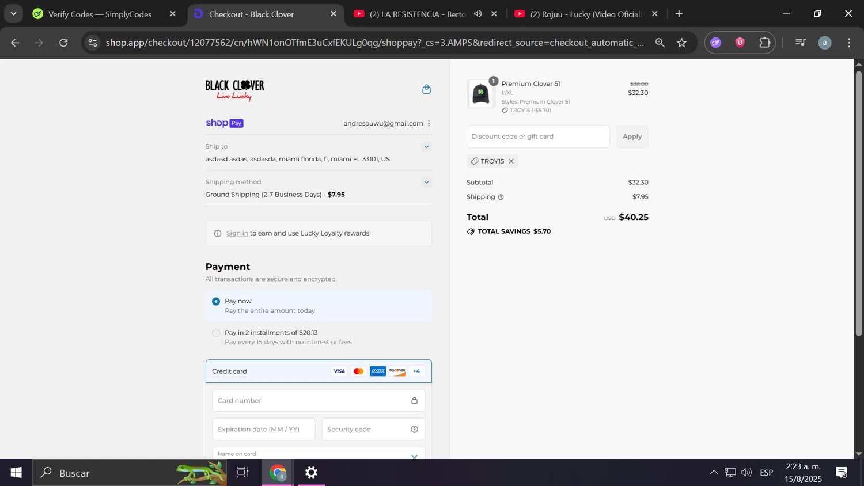The image size is (864, 486).
Task: Open the Windows Start menu
Action: (16, 473)
